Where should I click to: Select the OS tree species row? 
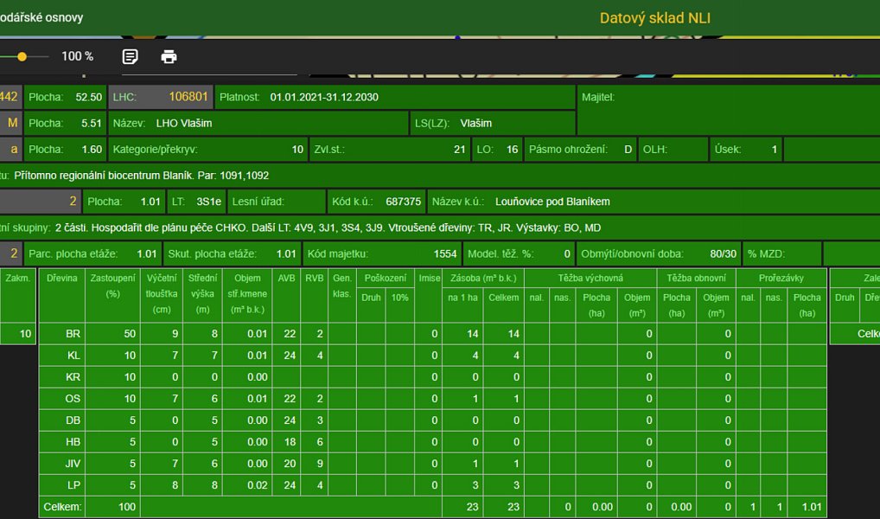click(433, 399)
